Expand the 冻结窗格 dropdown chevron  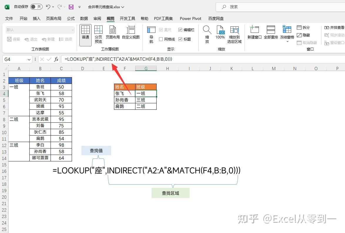(287, 42)
